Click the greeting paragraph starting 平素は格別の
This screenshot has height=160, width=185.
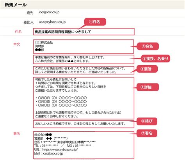84,59
